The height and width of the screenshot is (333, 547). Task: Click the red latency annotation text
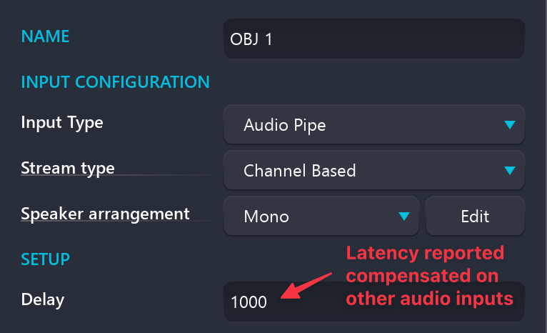[430, 277]
